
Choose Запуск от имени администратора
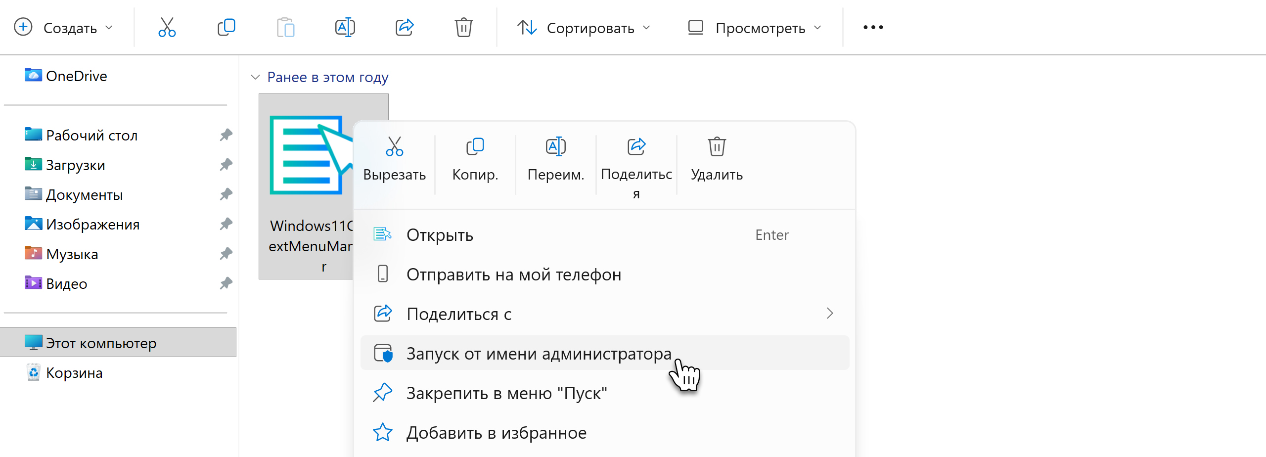[x=605, y=353]
